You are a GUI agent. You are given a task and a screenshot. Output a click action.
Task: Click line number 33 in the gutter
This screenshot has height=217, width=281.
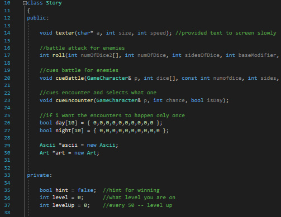pyautogui.click(x=7, y=175)
